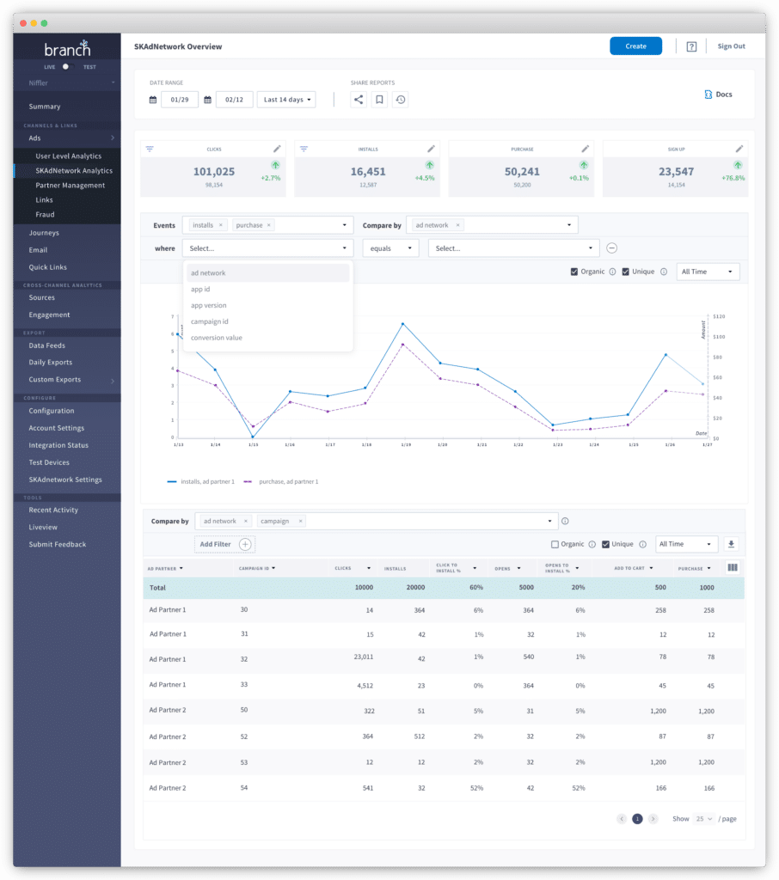
Task: Click the bookmark report icon
Action: coord(379,100)
